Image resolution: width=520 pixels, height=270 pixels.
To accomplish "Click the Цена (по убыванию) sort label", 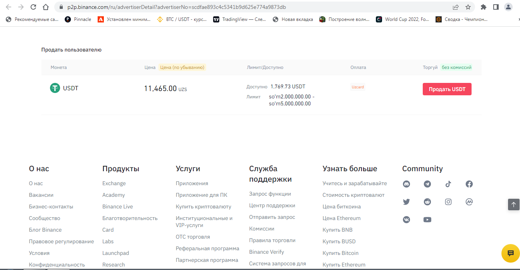I will pyautogui.click(x=182, y=67).
